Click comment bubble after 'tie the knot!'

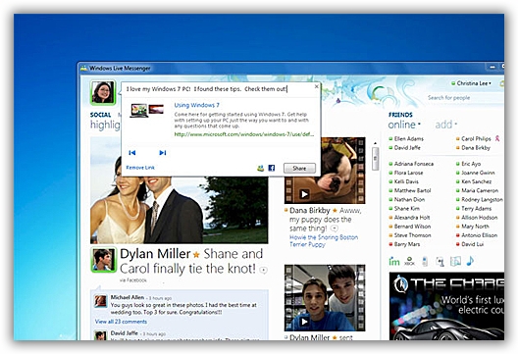point(263,270)
